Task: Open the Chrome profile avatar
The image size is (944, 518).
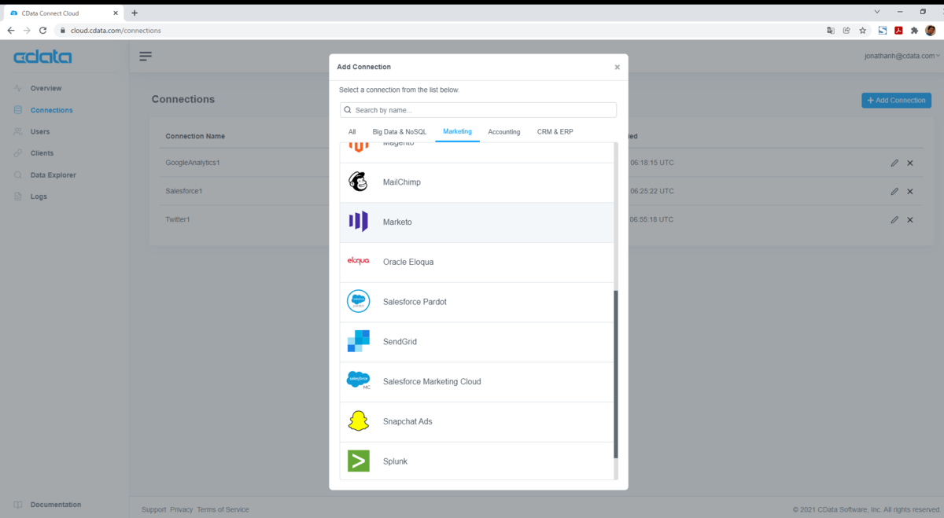Action: click(931, 31)
